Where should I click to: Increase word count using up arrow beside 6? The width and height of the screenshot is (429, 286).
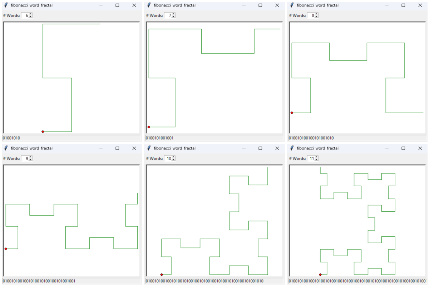point(30,14)
